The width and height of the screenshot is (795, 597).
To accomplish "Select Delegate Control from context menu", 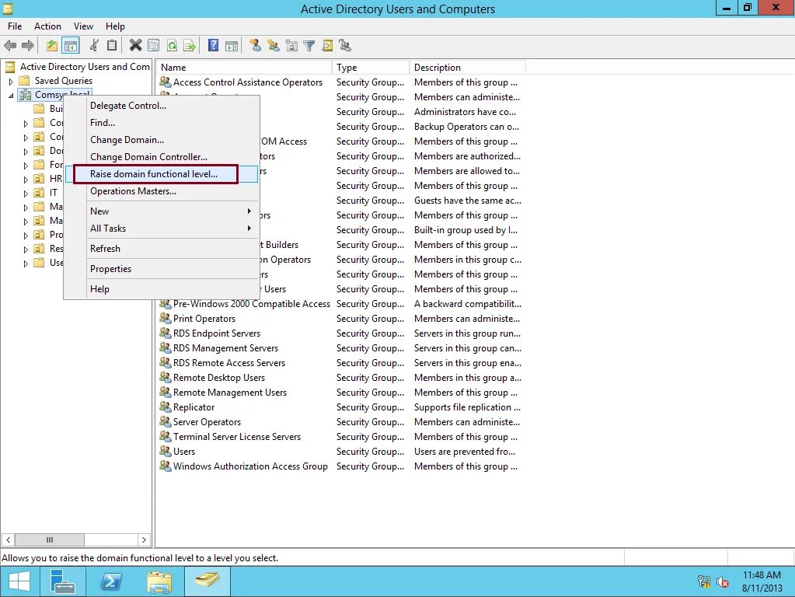I will (162, 106).
